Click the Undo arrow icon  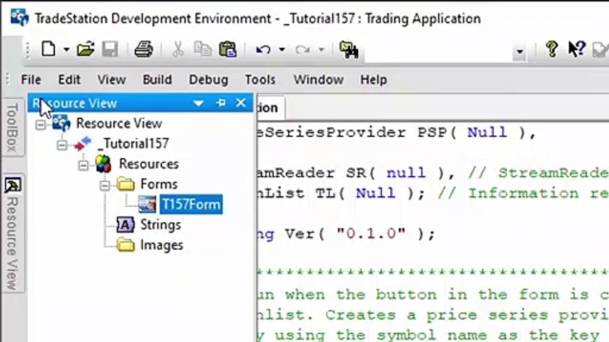(x=263, y=49)
